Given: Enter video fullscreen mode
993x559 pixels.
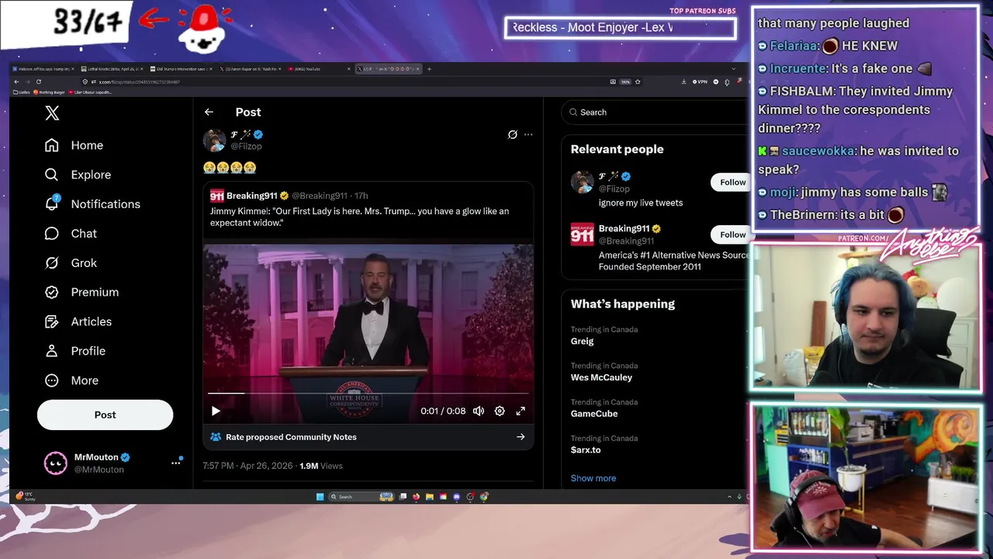Looking at the screenshot, I should coord(521,411).
